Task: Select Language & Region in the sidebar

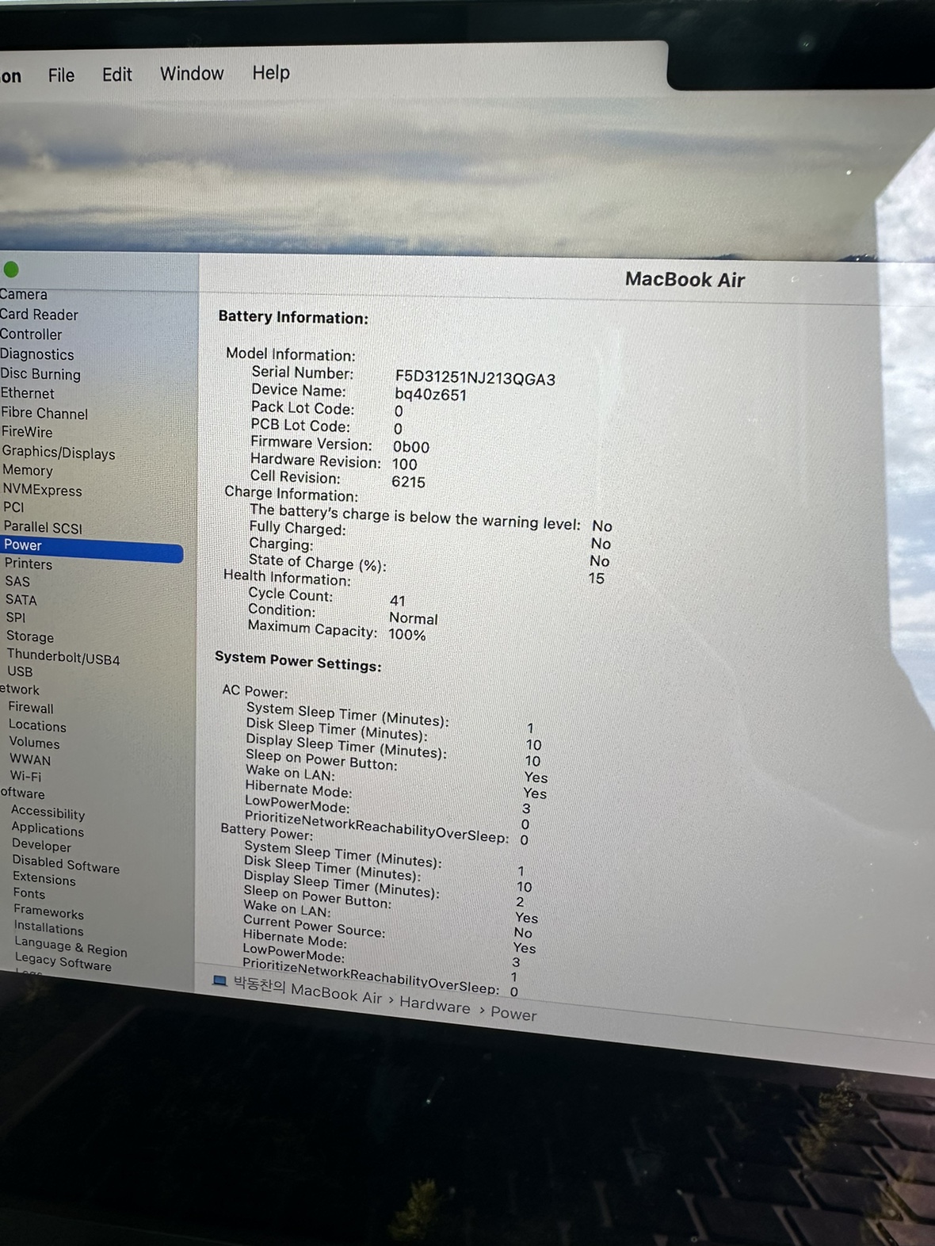Action: coord(71,946)
